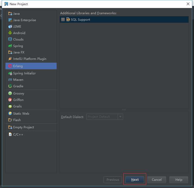Click the Spring Initializr icon
This screenshot has height=188, width=194.
coord(10,73)
